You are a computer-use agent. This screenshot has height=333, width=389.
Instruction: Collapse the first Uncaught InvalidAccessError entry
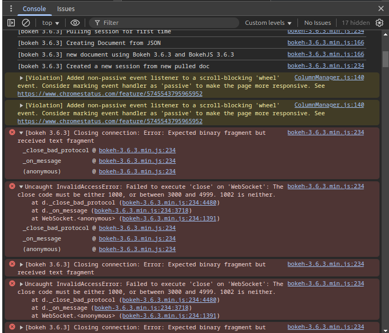pyautogui.click(x=21, y=187)
